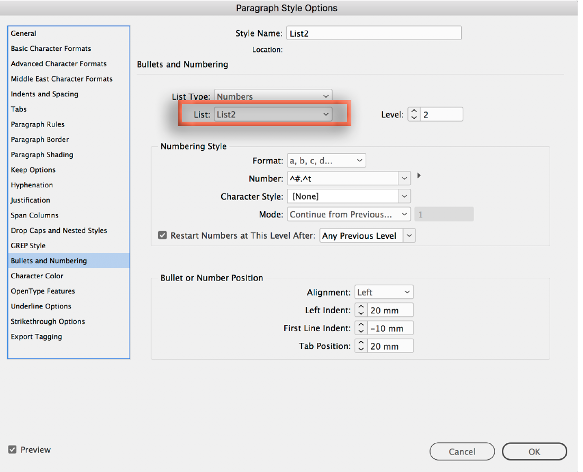Open the Any Previous Level dropdown
The height and width of the screenshot is (472, 583).
tap(368, 236)
